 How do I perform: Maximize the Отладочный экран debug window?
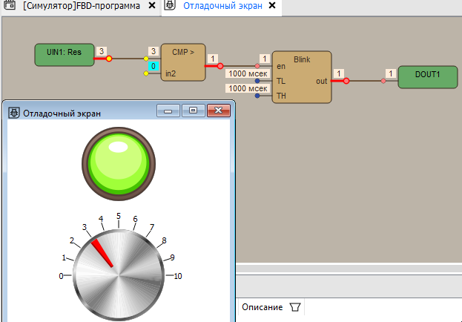193,111
